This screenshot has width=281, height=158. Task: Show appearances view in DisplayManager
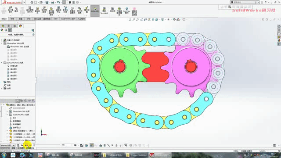pos(2,30)
